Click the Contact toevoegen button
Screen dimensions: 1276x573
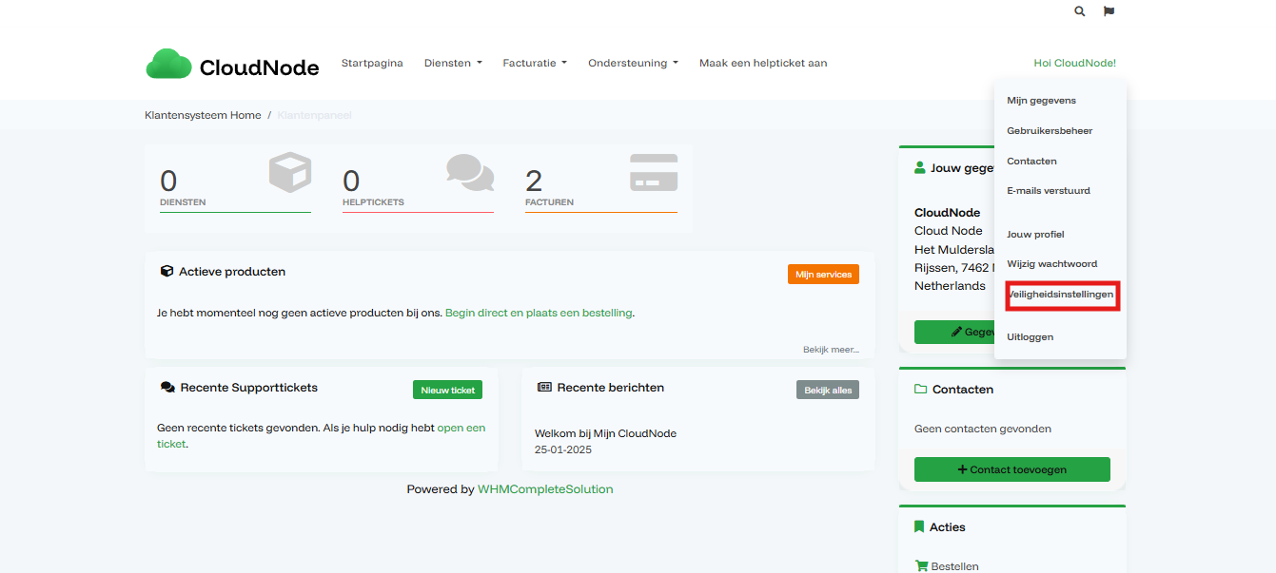(x=1011, y=469)
